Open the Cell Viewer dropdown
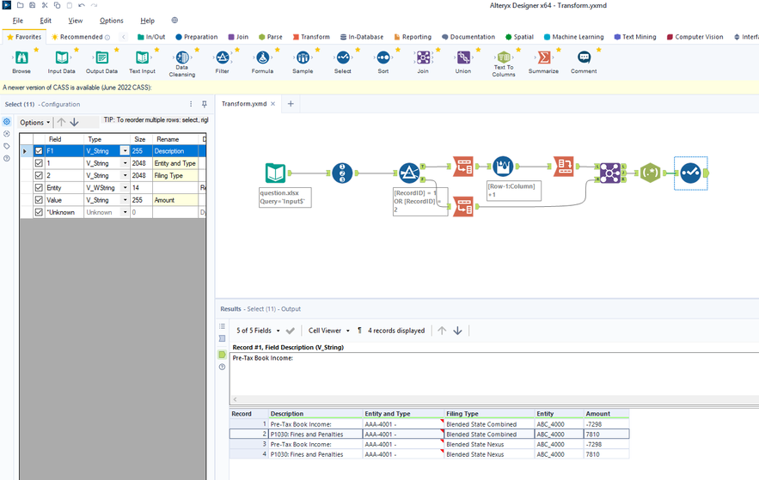Image resolution: width=759 pixels, height=480 pixels. (328, 331)
